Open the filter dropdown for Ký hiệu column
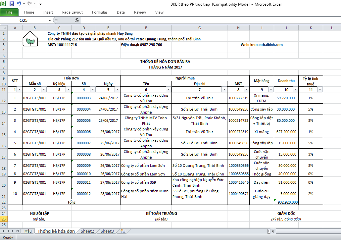The image size is (341, 240). pyautogui.click(x=68, y=90)
